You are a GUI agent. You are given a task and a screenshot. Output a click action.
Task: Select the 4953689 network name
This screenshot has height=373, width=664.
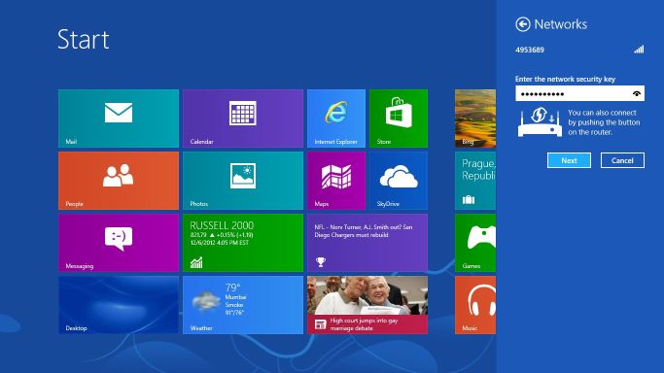(530, 50)
